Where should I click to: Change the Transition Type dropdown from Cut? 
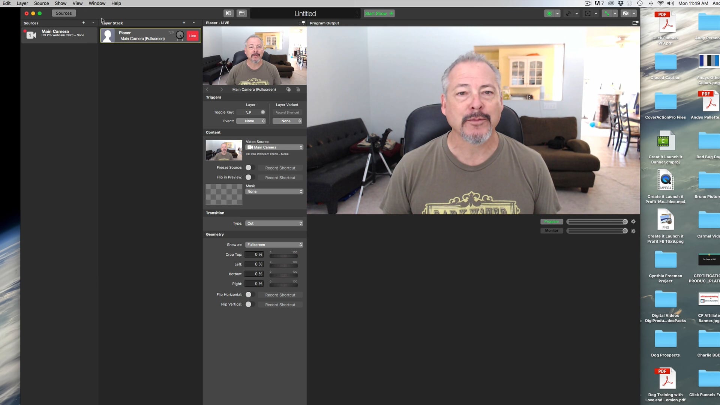coord(274,223)
